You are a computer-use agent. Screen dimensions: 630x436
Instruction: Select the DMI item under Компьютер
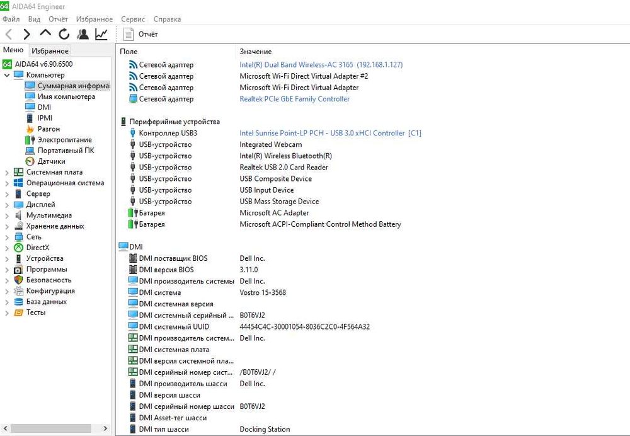pyautogui.click(x=44, y=107)
